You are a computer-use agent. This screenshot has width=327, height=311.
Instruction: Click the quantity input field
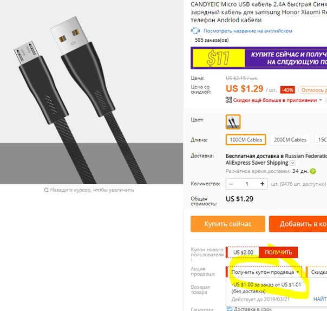(x=247, y=184)
